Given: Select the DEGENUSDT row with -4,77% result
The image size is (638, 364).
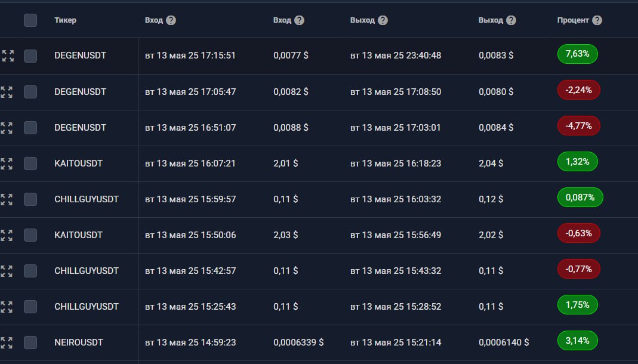Looking at the screenshot, I should (30, 128).
